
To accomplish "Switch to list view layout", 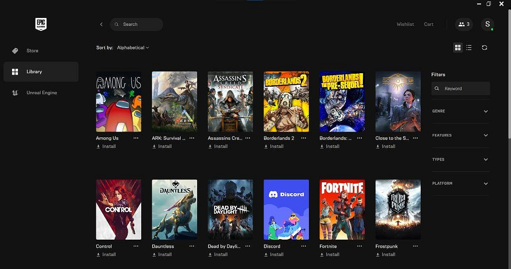I will coord(469,48).
